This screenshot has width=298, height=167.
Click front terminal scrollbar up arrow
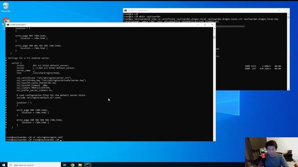point(214,28)
